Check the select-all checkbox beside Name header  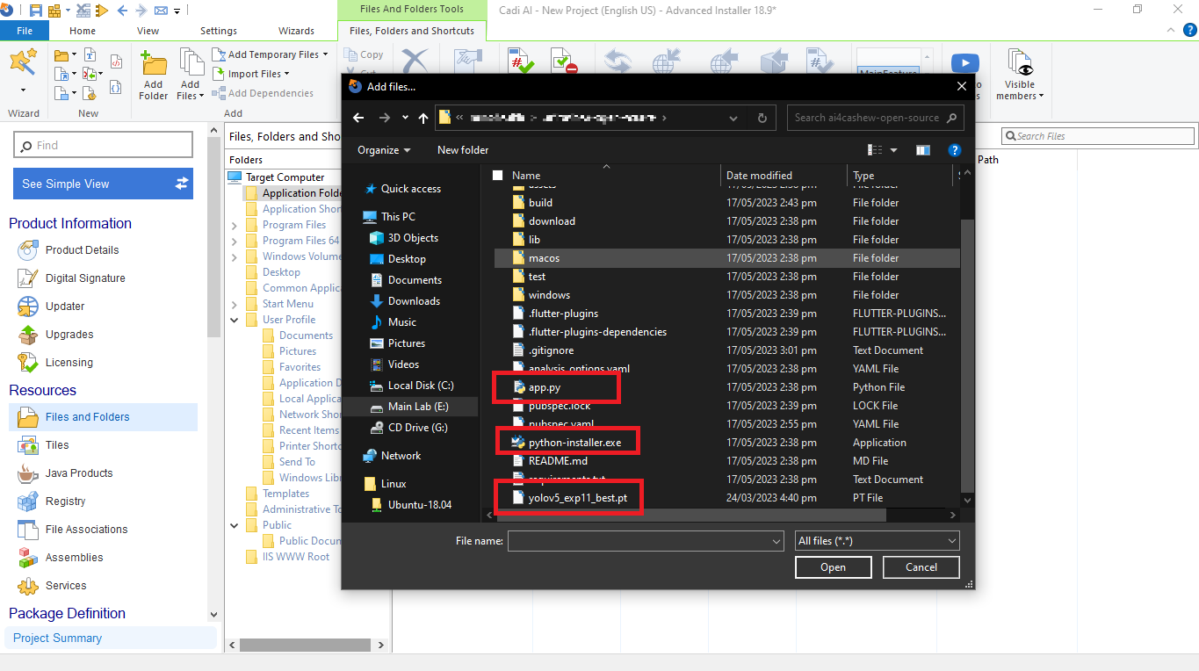click(498, 176)
